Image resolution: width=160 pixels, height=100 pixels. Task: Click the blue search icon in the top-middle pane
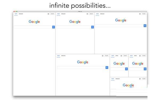pyautogui.click(x=93, y=27)
